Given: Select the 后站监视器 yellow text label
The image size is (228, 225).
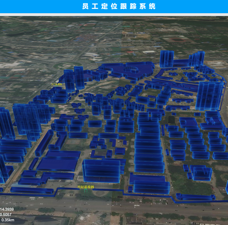Looking at the screenshot, I should click(86, 187).
